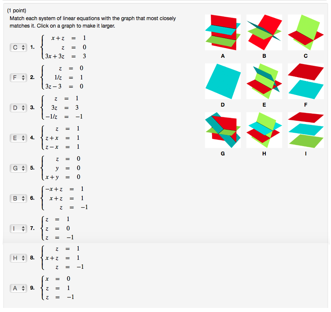Click graph G to view it larger
This screenshot has height=312, width=331.
point(223,130)
